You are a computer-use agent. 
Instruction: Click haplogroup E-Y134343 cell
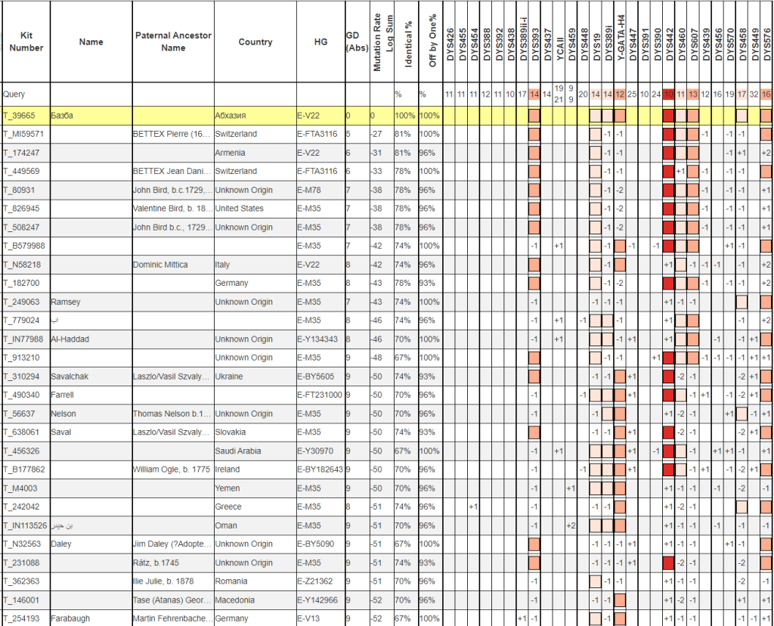[x=320, y=339]
